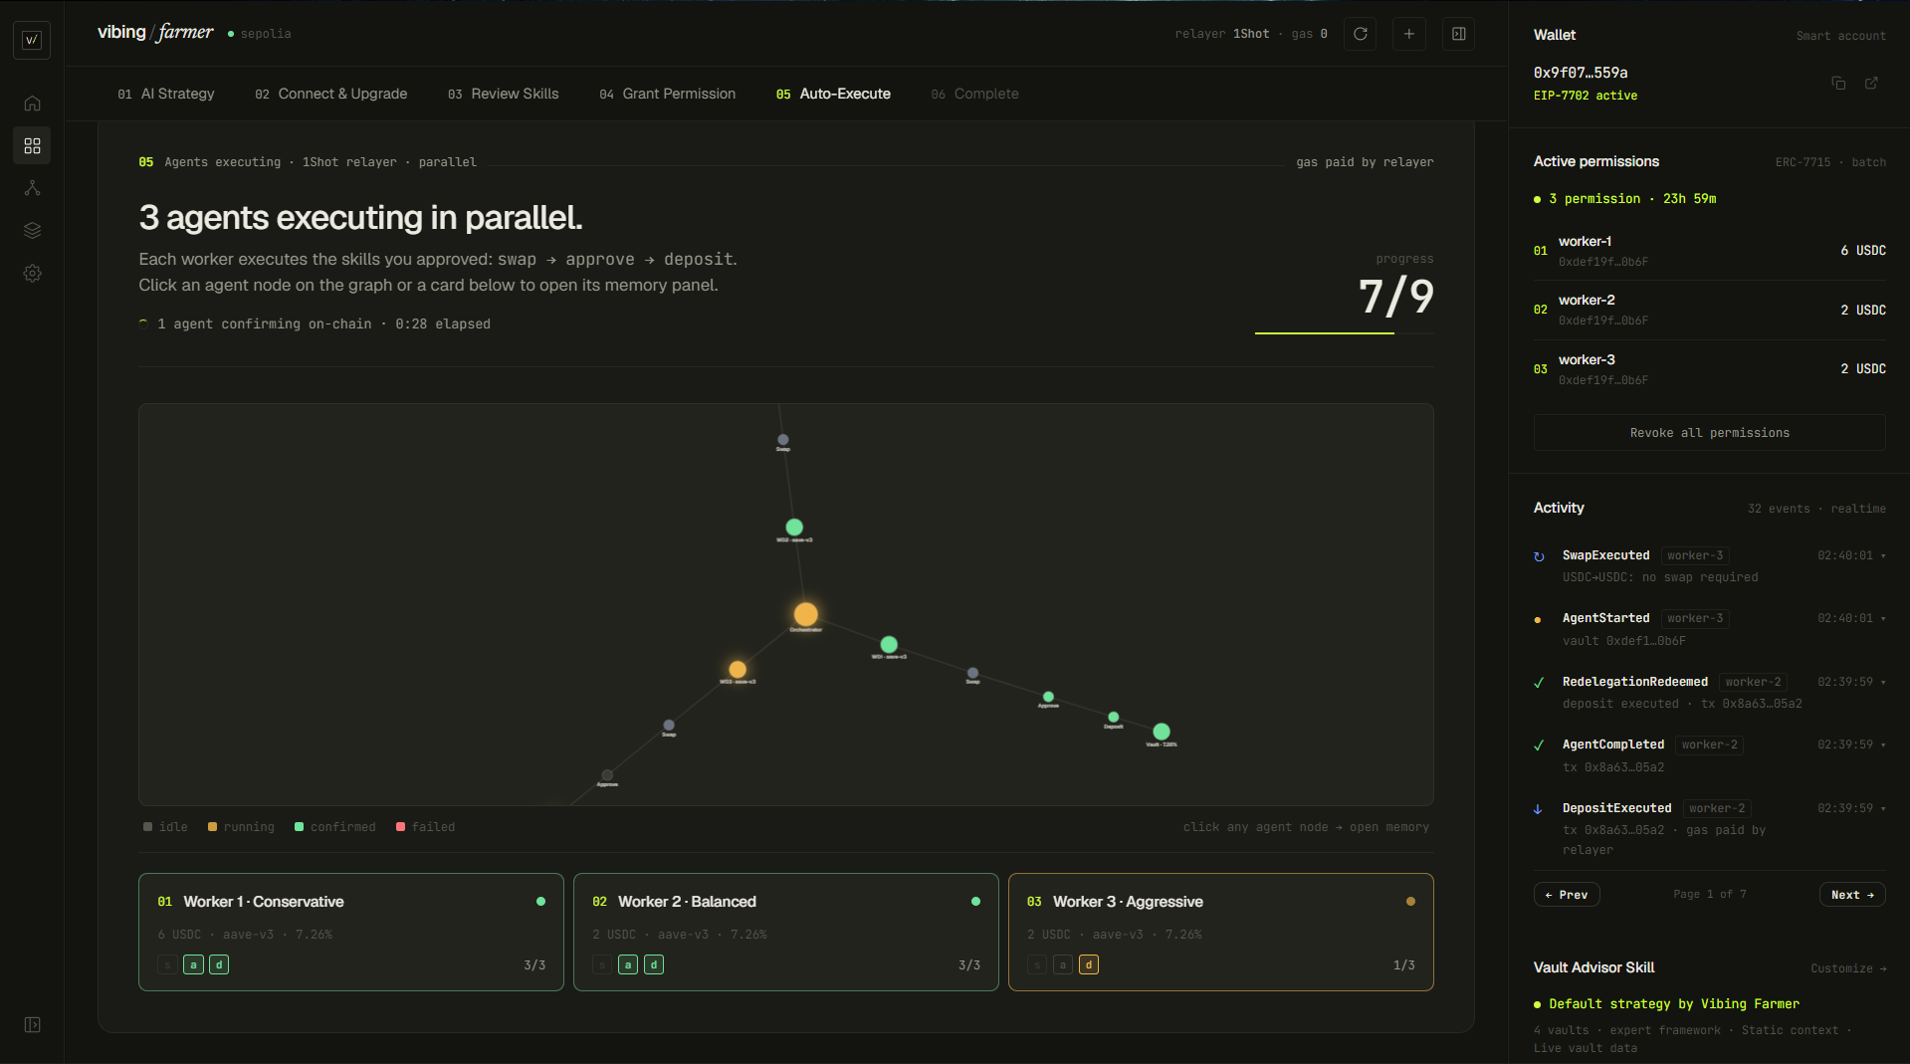Click the confirmed legend green swatch
Screen dimensions: 1910x1064
coord(299,827)
